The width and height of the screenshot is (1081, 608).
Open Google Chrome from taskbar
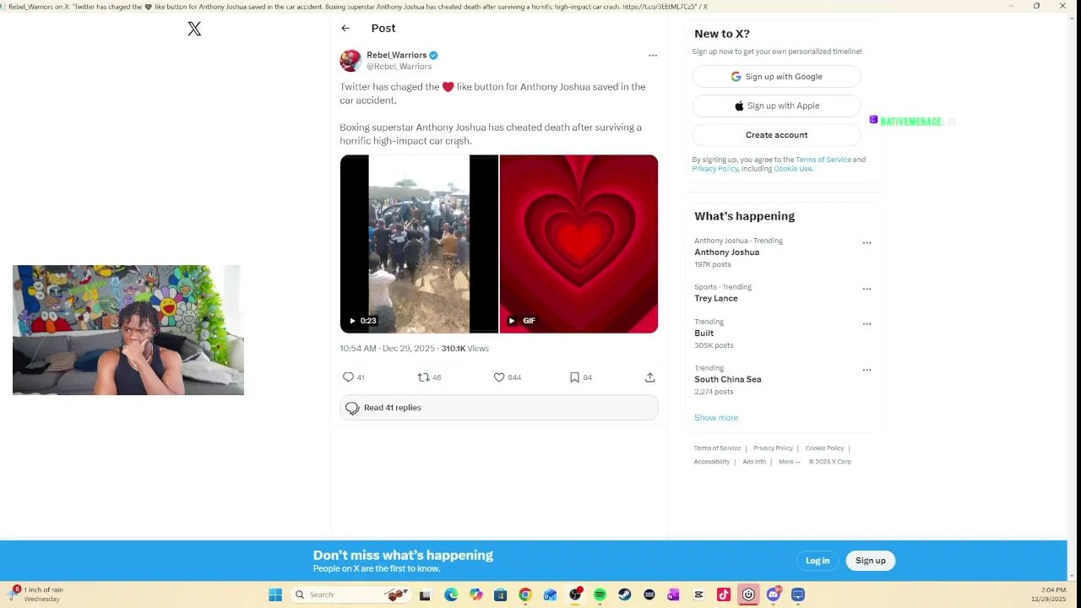pos(525,594)
